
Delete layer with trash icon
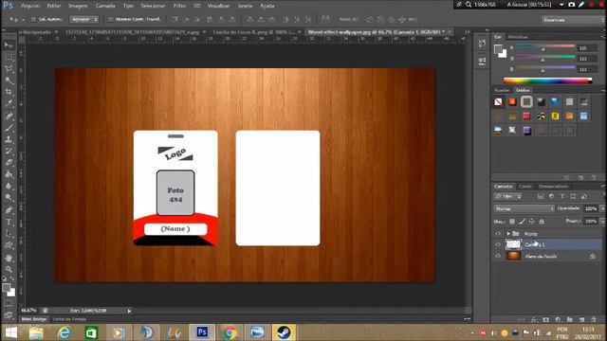[x=594, y=320]
